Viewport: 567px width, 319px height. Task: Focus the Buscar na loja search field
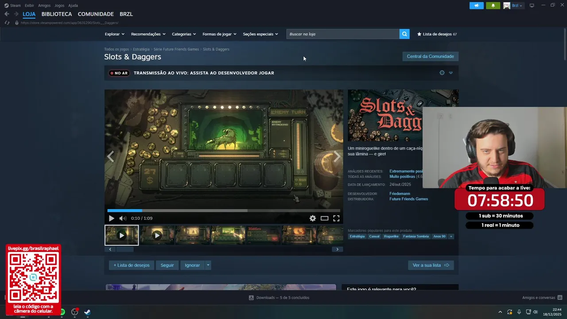[x=343, y=34]
